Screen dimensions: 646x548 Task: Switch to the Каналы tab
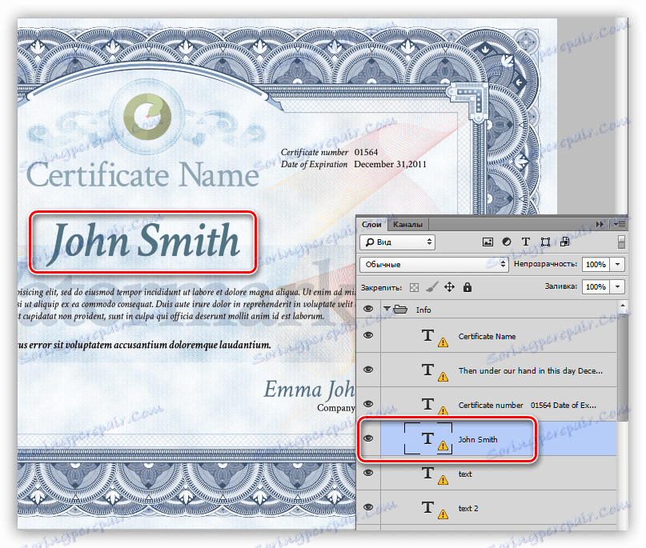pos(408,224)
